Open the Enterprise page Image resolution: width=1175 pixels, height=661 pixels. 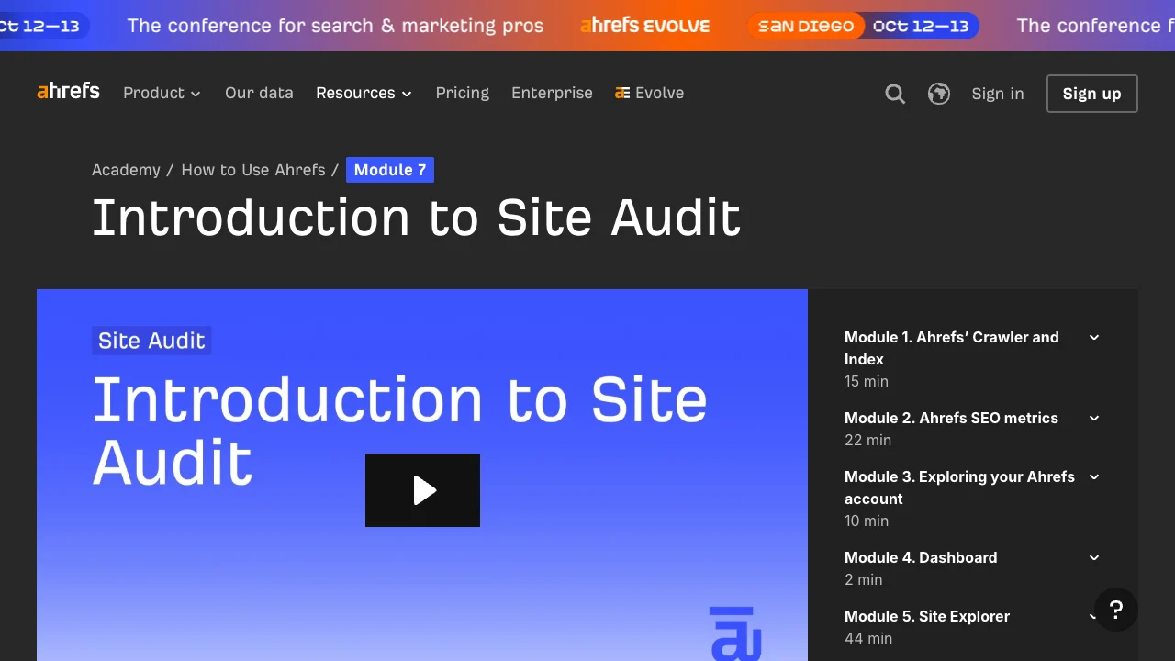pos(552,93)
